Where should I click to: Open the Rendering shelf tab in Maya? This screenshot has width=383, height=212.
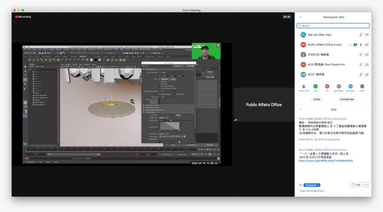[x=83, y=56]
